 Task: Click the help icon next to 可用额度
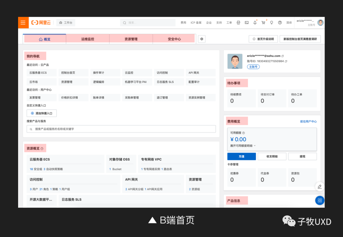point(244,133)
